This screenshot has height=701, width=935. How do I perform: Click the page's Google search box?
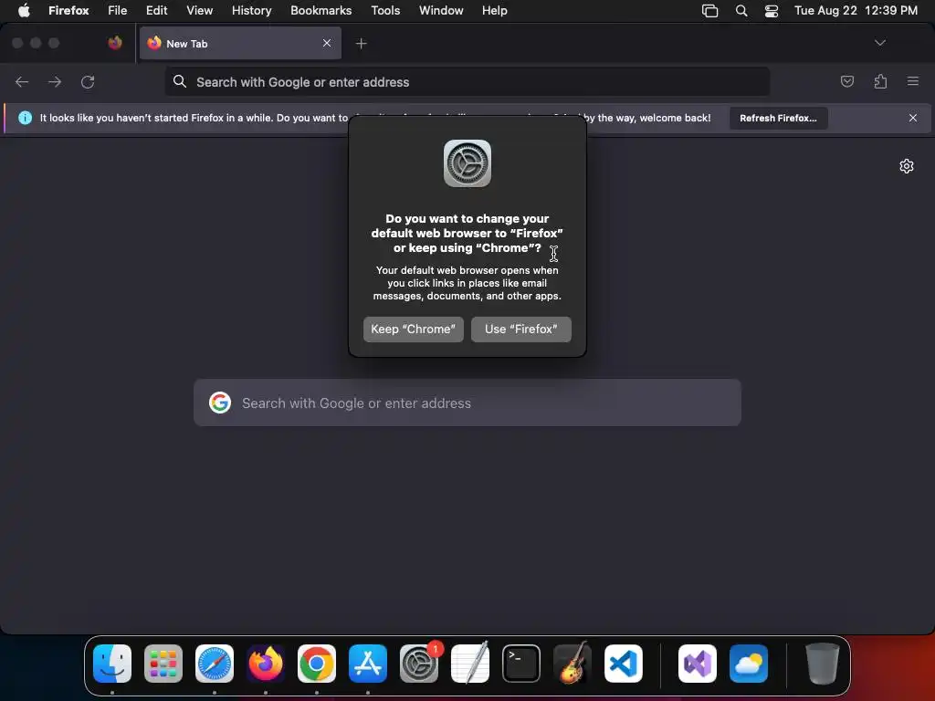pyautogui.click(x=467, y=403)
